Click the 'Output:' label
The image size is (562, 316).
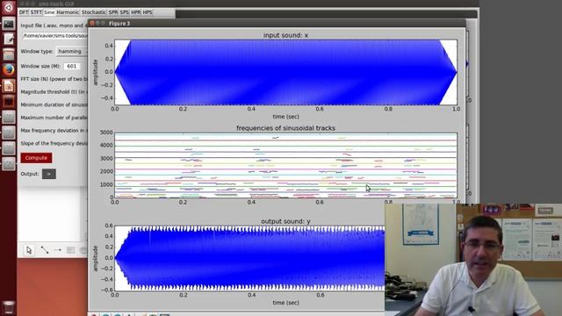30,174
